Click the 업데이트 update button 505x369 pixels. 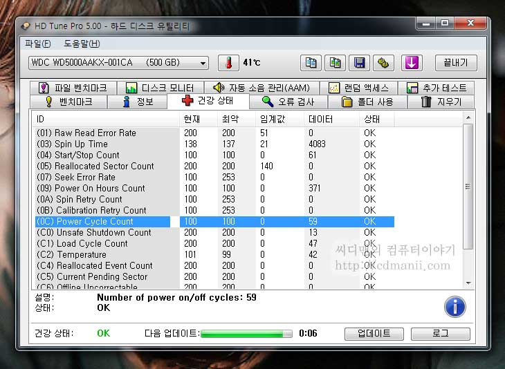(374, 334)
